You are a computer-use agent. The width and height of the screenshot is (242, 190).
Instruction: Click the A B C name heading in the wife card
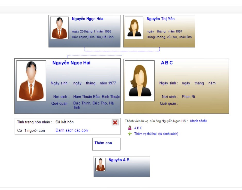(x=167, y=63)
